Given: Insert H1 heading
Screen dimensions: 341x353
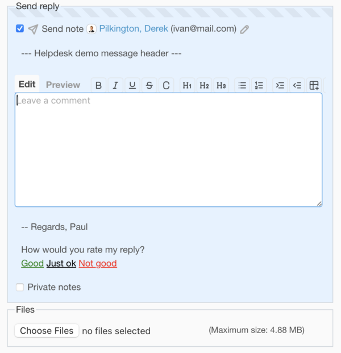Looking at the screenshot, I should pos(188,85).
